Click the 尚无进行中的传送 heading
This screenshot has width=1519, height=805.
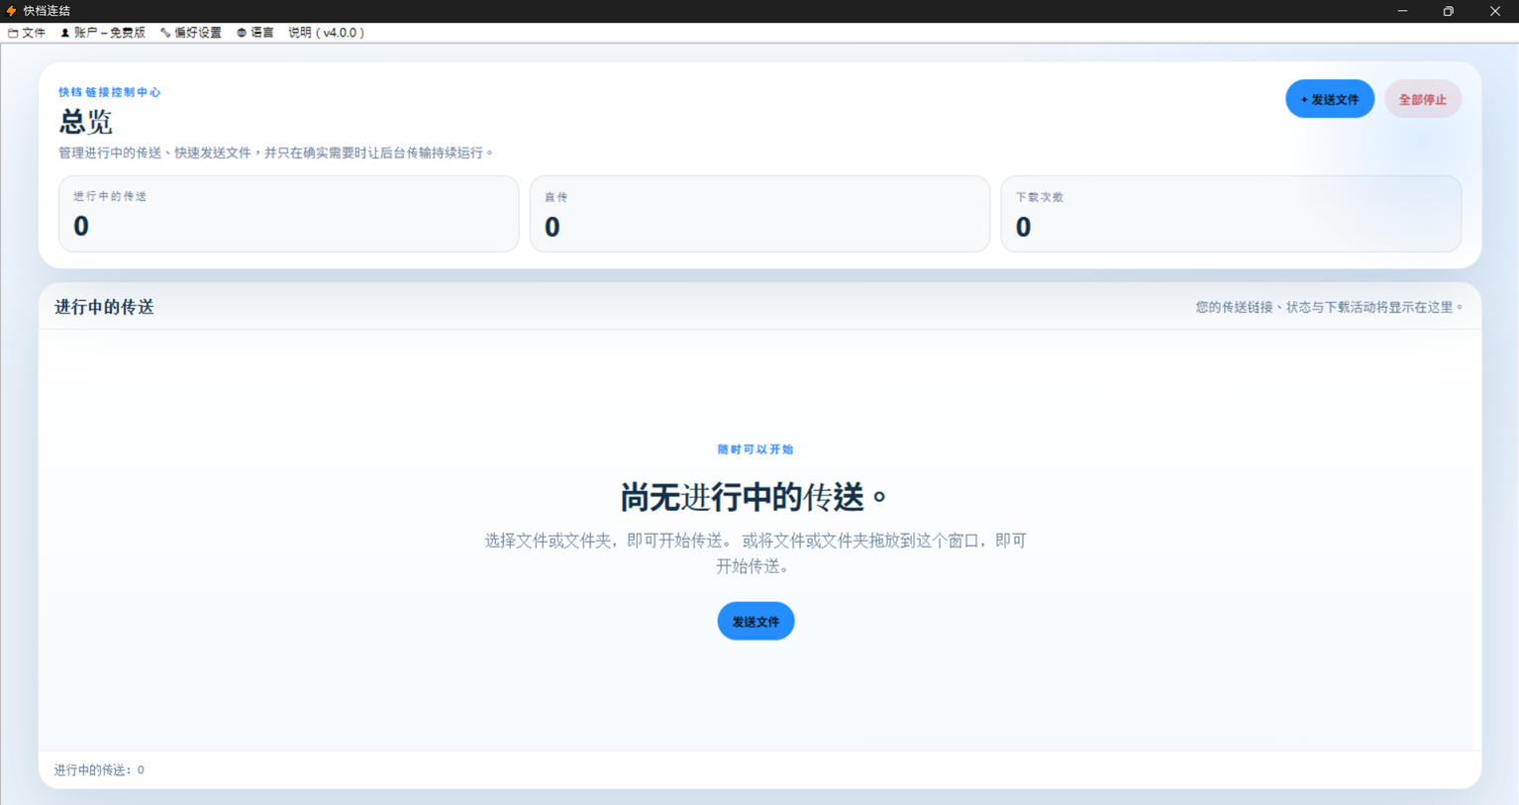[755, 497]
